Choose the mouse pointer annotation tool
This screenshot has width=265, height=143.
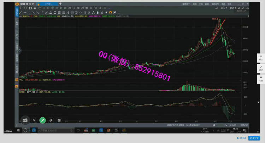click(x=34, y=120)
